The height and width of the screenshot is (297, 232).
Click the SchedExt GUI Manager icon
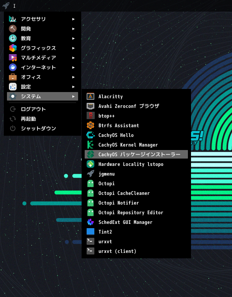(90, 222)
